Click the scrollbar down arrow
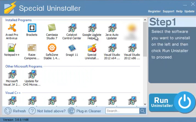Image resolution: width=196 pixels, height=122 pixels. 145,104
